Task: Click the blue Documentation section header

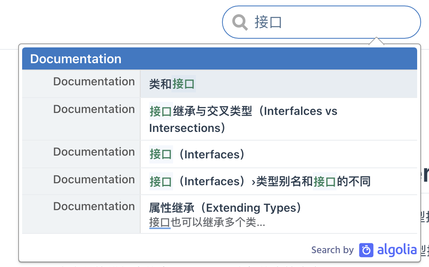Action: pos(219,59)
